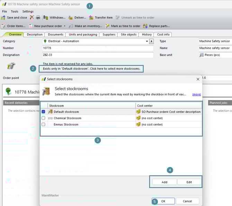Click the Pieces (pcs) base unit icon
Viewport: 232px width, 206px height.
(202, 55)
